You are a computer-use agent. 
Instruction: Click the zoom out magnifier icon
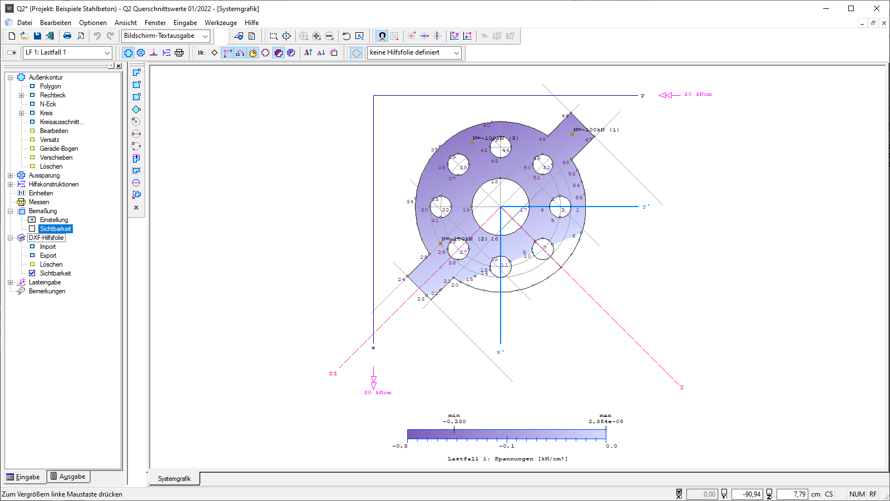pos(329,36)
